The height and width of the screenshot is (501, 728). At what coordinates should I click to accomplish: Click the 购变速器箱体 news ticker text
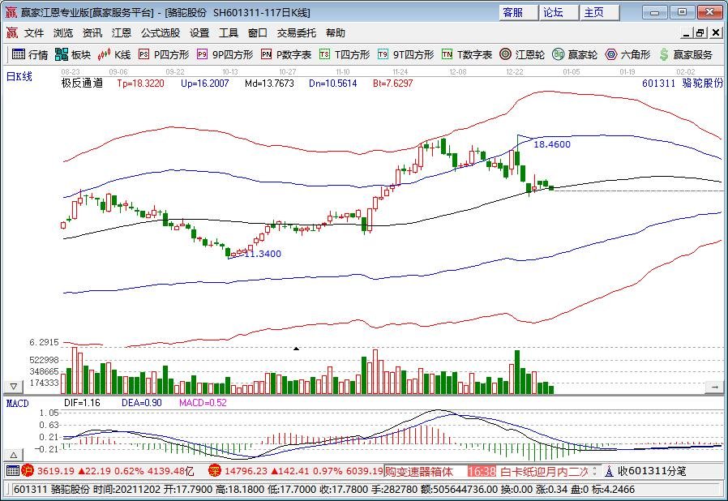coord(419,472)
